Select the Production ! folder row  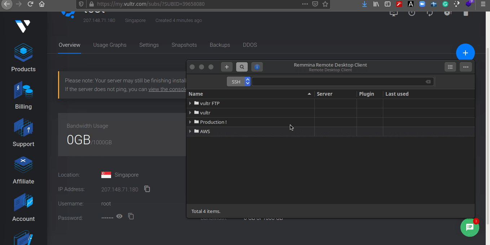click(x=331, y=122)
